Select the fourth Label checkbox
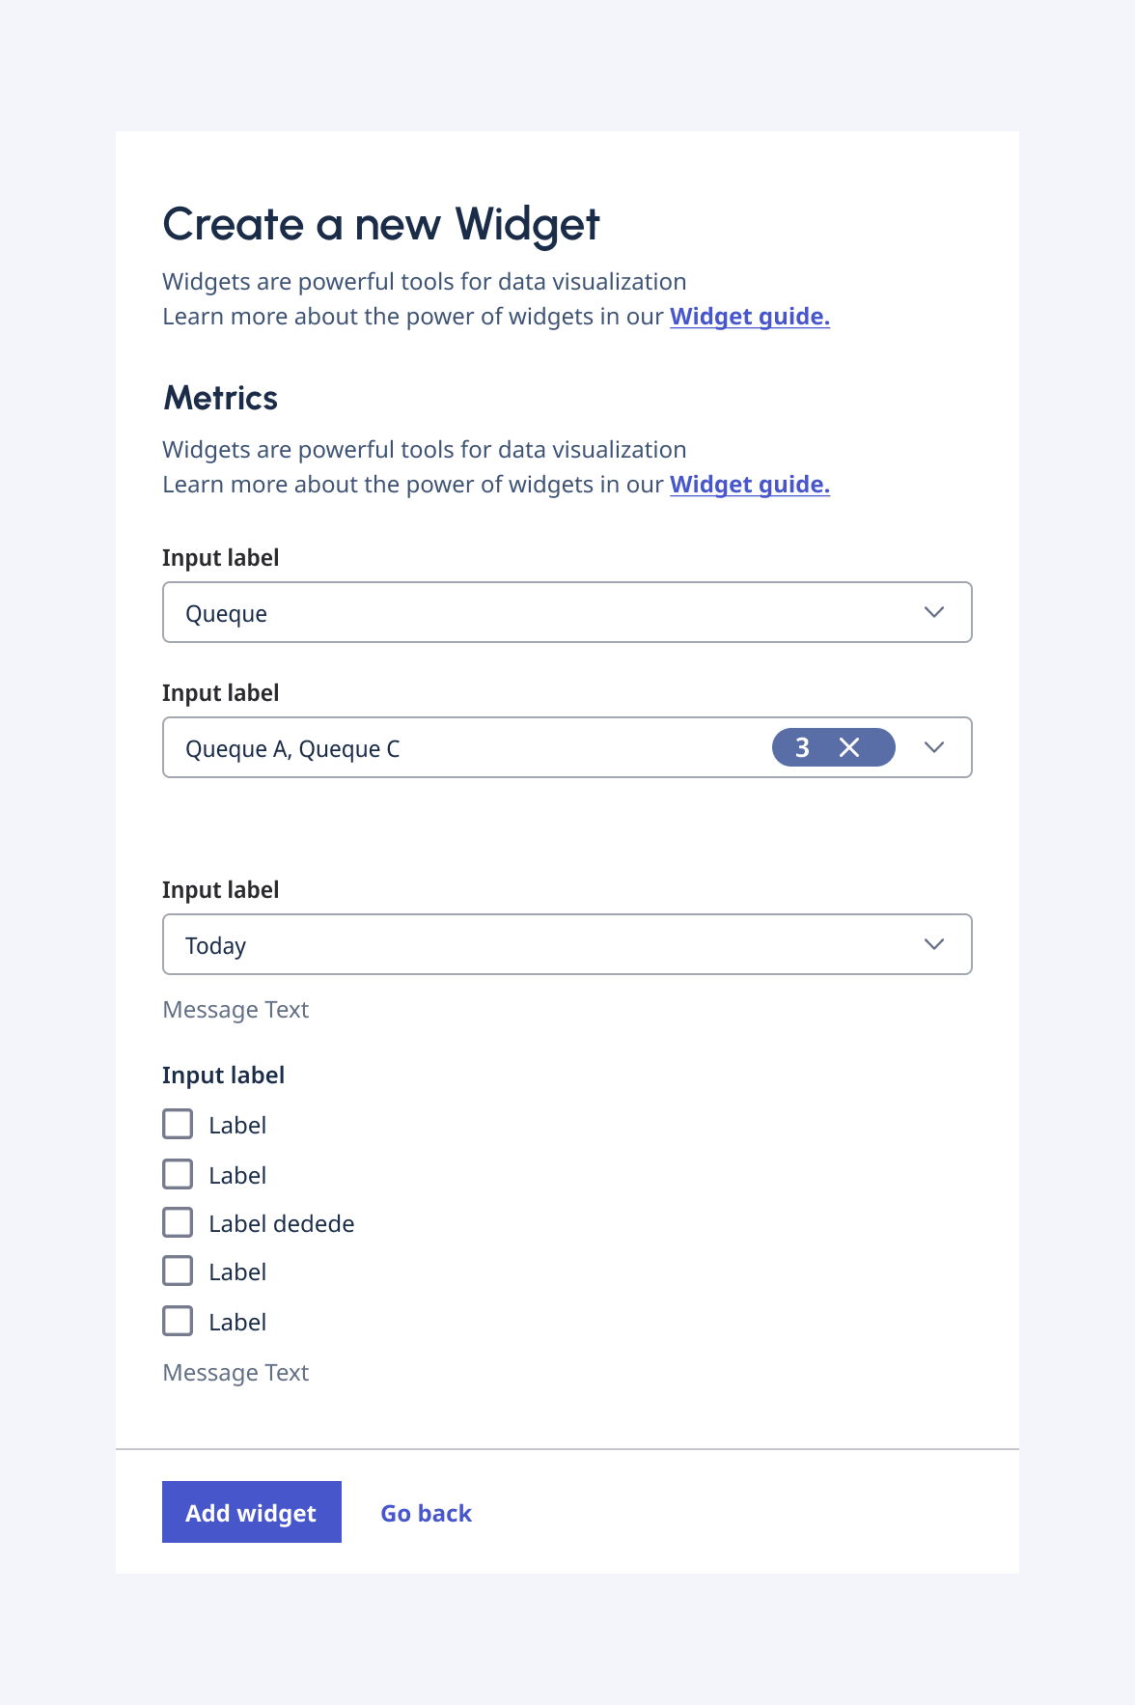1135x1705 pixels. click(x=178, y=1271)
